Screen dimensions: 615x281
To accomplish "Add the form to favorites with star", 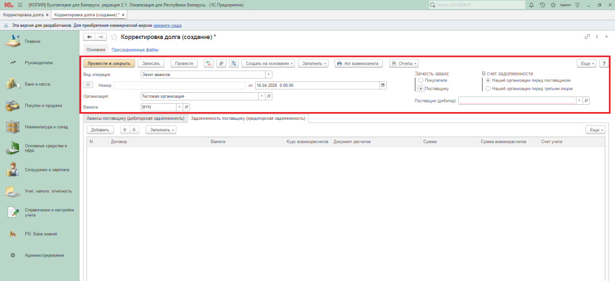I will (x=114, y=37).
